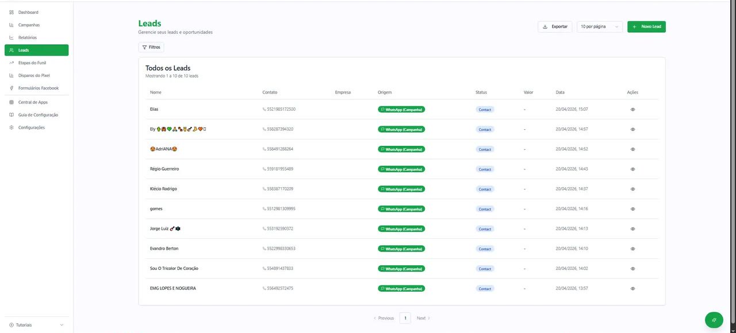The width and height of the screenshot is (736, 333).
Task: Click the Guia de Configuração book icon
Action: click(x=11, y=115)
